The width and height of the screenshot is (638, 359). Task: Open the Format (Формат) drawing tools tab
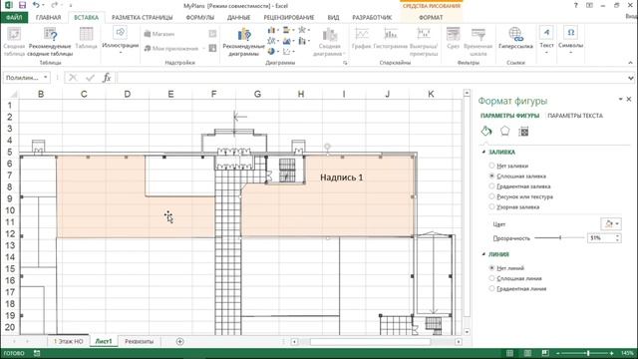[x=431, y=18]
